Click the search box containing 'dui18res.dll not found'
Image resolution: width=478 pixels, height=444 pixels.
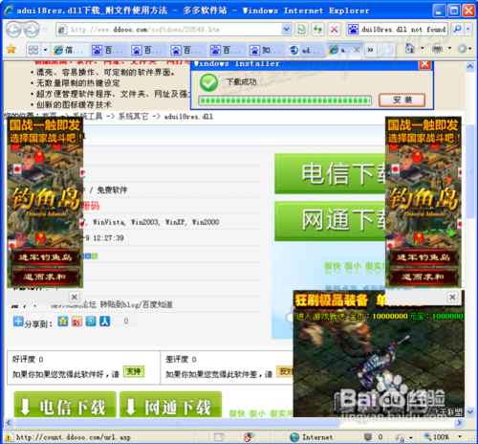(403, 30)
